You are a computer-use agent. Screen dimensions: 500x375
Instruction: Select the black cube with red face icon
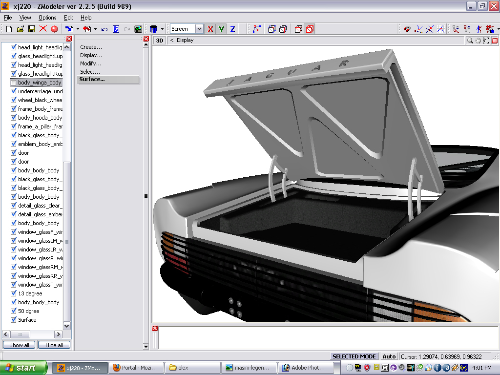298,29
